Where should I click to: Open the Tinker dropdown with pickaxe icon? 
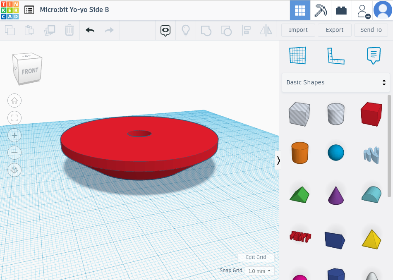pos(320,10)
